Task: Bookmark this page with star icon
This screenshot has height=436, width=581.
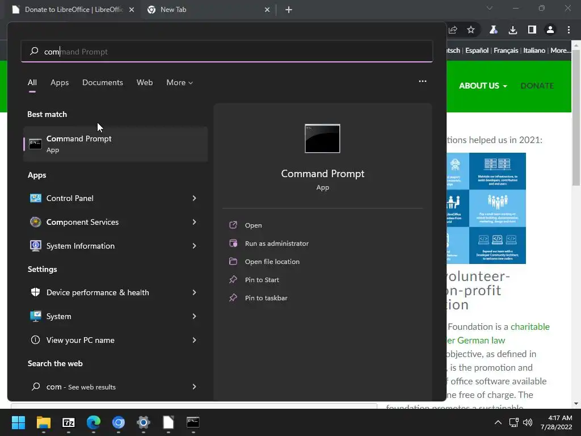Action: (470, 30)
